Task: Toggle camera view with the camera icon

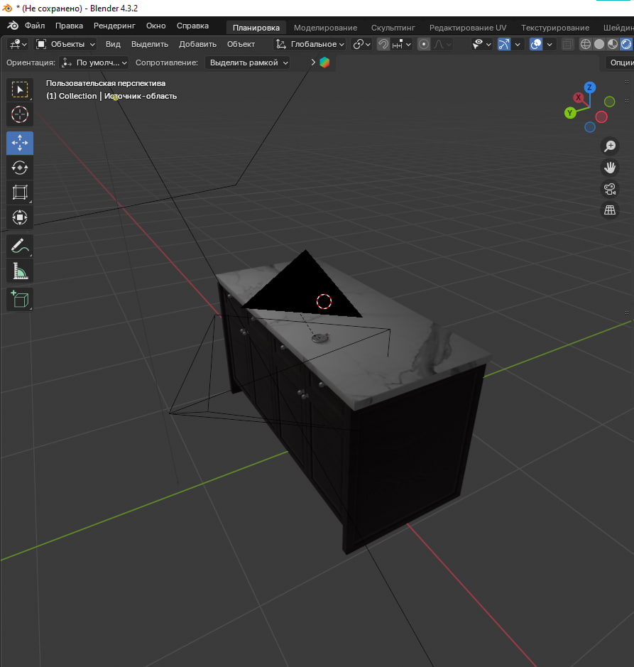Action: 609,189
